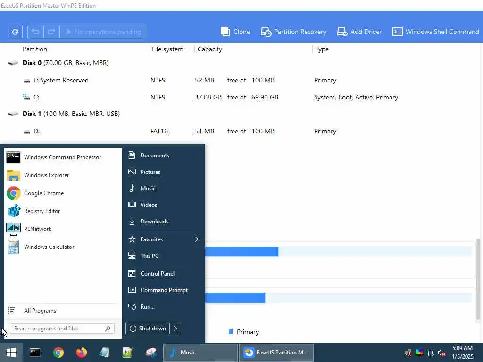Click the color display tray icon
The height and width of the screenshot is (362, 483).
click(419, 352)
